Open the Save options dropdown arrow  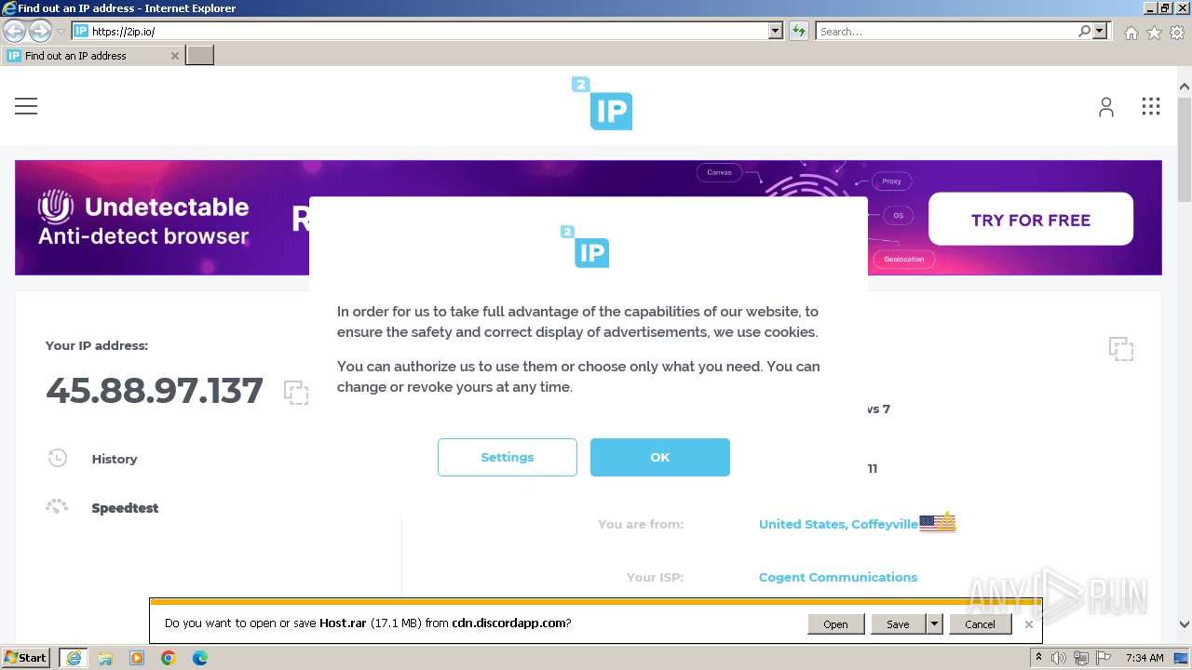click(934, 623)
